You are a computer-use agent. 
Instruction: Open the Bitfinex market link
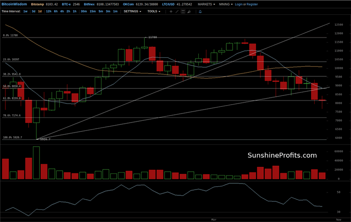point(89,4)
